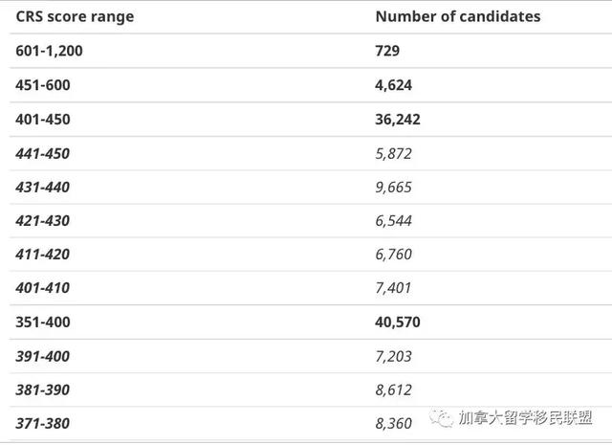Select the 451-600 score range cell
The height and width of the screenshot is (445, 612).
click(x=43, y=85)
